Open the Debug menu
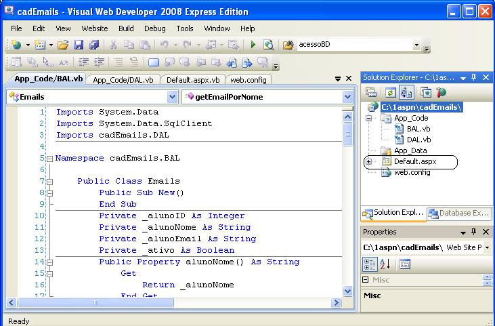This screenshot has height=326, width=495. (154, 28)
